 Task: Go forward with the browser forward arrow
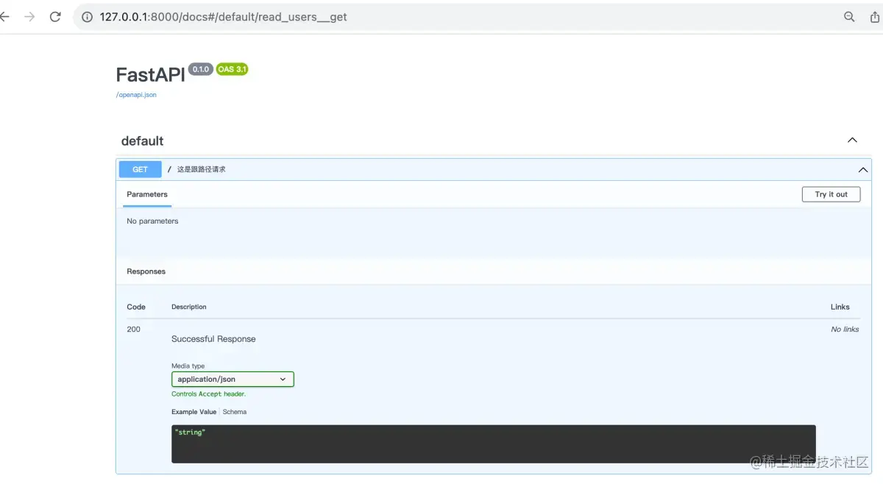29,17
